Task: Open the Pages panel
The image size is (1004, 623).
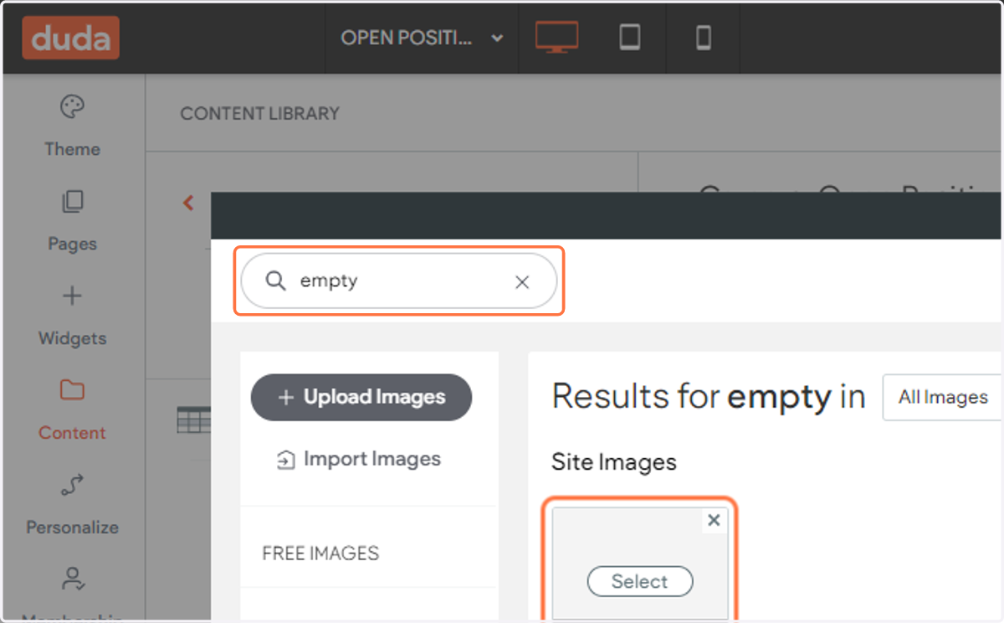Action: click(x=72, y=221)
